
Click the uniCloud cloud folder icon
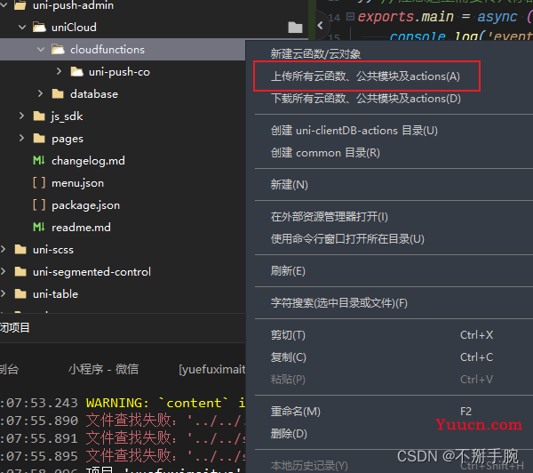pos(39,28)
